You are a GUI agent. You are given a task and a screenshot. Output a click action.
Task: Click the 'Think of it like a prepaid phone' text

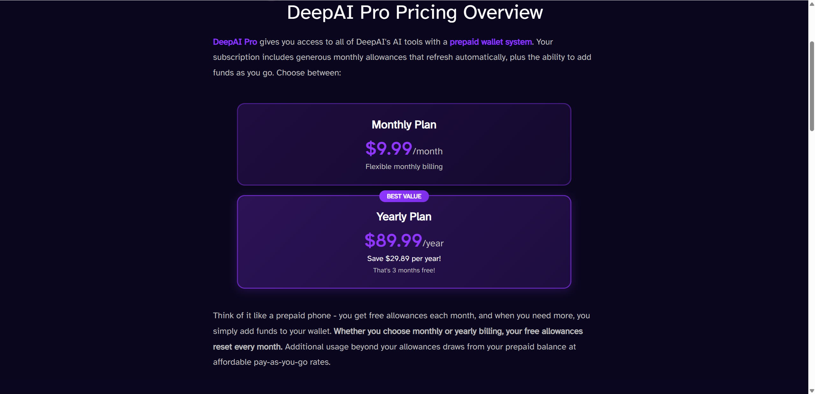pyautogui.click(x=272, y=316)
